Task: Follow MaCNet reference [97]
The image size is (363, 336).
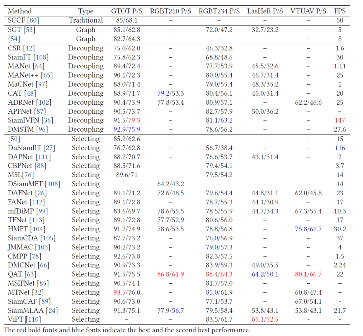Action: tap(41, 84)
